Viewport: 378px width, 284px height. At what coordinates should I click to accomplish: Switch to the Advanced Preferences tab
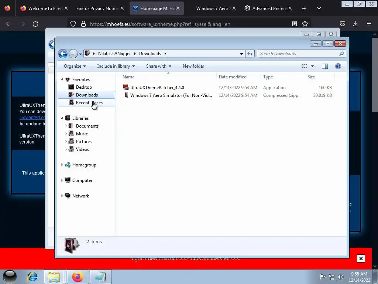(x=268, y=9)
